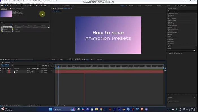Click current timecode 0;00;00;05 in timeline
This screenshot has width=198, height=112.
point(5,65)
